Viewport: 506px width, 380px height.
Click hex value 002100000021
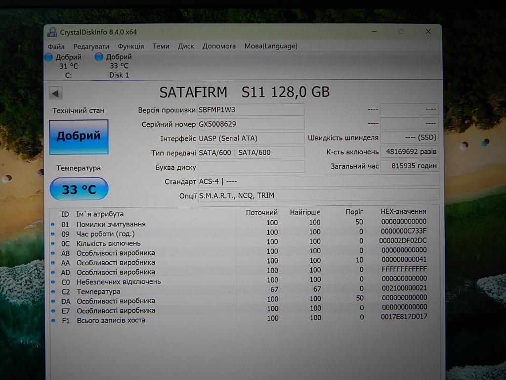404,288
